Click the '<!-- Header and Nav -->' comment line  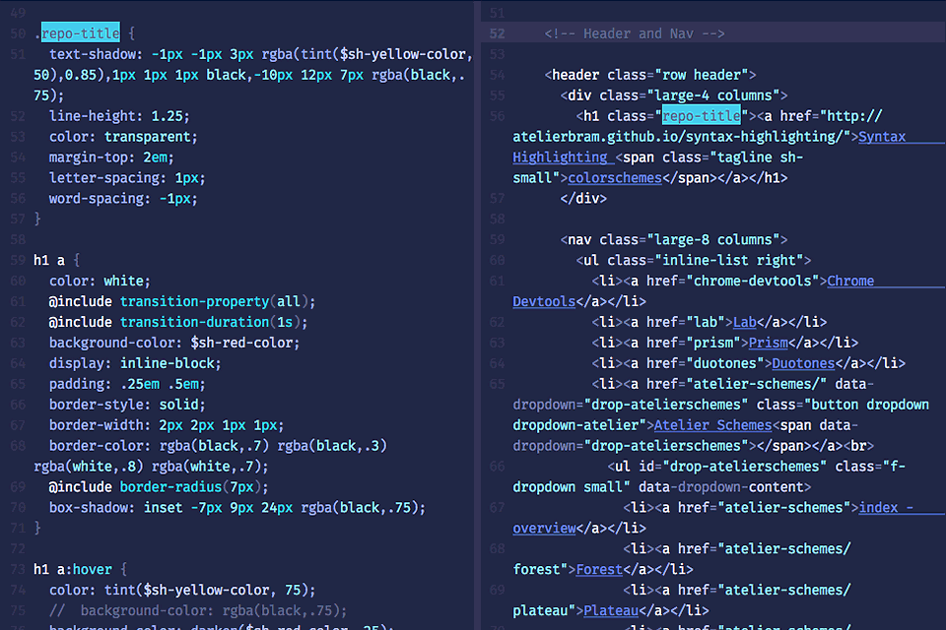pos(635,33)
